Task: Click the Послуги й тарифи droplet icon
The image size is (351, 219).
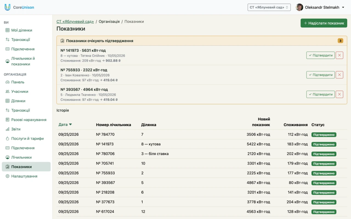Action: click(7, 139)
